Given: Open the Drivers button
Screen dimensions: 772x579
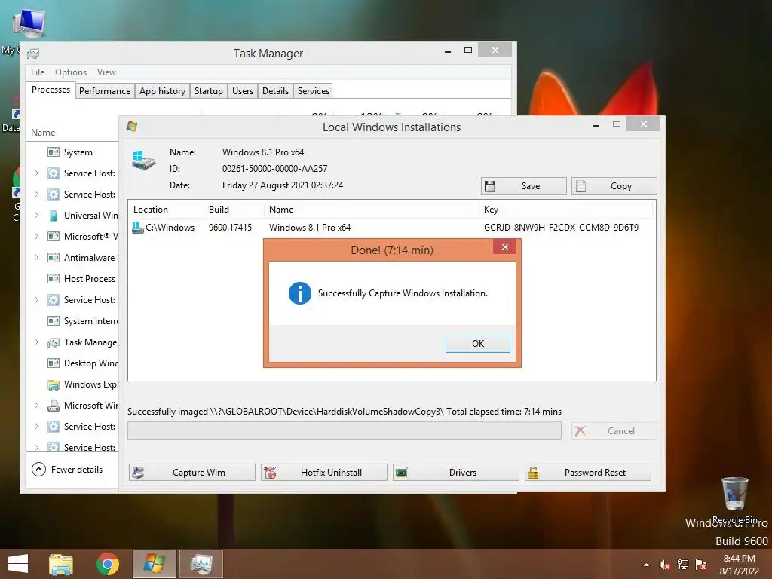Looking at the screenshot, I should click(x=456, y=472).
